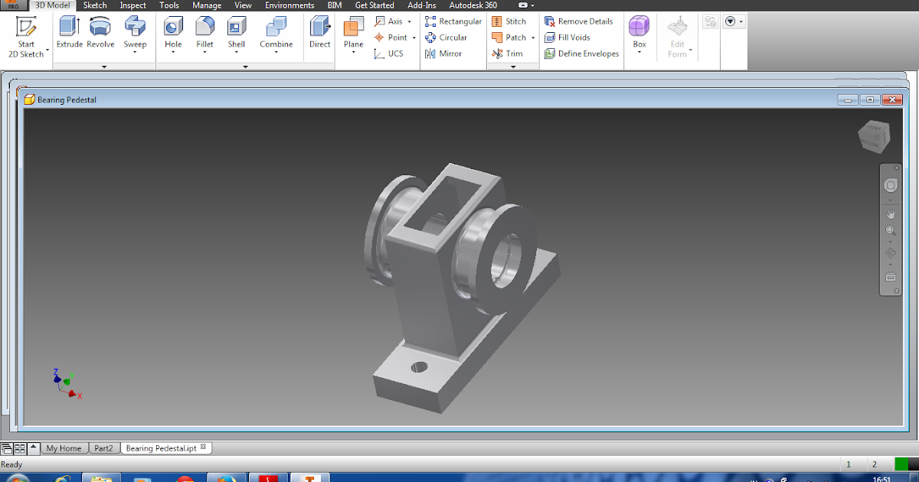Click the ViewCube to reorient the model
This screenshot has width=919, height=482.
point(873,138)
